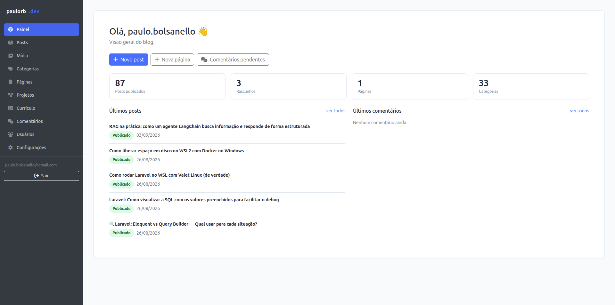Open Categorias in the sidebar
The image size is (615, 305).
41,69
